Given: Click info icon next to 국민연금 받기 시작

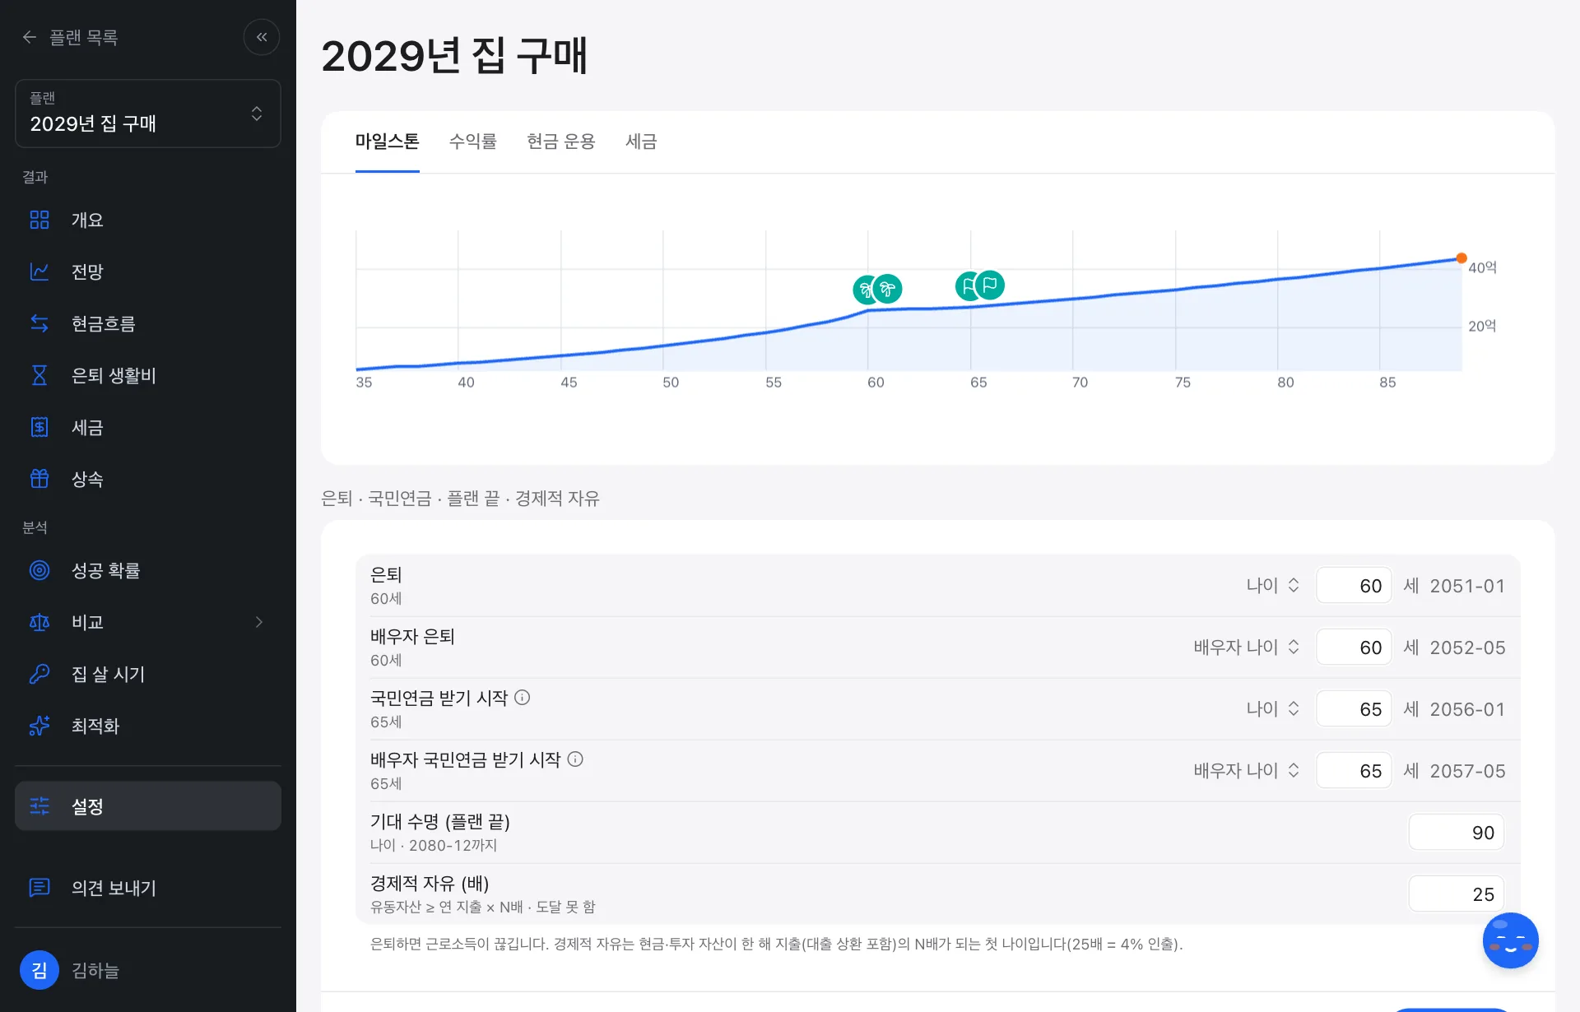Looking at the screenshot, I should (x=523, y=698).
